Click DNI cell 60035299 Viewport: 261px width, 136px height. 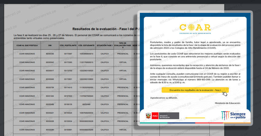(x=50, y=130)
